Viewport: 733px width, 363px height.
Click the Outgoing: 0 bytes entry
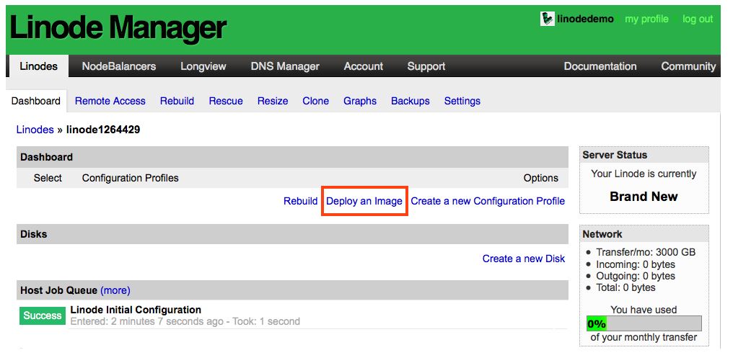[636, 276]
